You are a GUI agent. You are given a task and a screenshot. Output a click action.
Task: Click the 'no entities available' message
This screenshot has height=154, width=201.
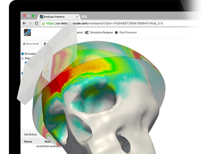(x=48, y=146)
